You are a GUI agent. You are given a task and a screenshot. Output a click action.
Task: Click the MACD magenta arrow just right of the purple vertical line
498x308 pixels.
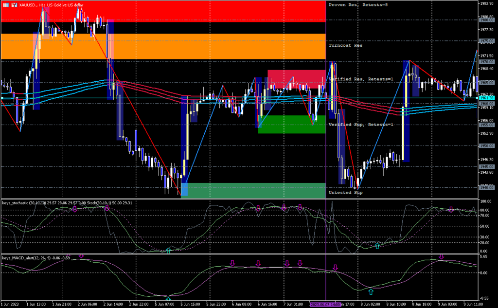coord(335,267)
